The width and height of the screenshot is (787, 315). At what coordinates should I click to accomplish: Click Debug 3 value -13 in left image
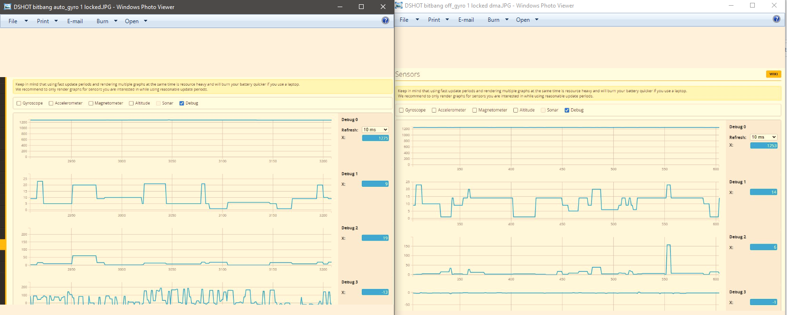[x=375, y=292]
